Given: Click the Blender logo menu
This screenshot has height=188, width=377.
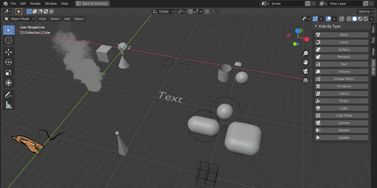Looking at the screenshot, I should pos(5,3).
